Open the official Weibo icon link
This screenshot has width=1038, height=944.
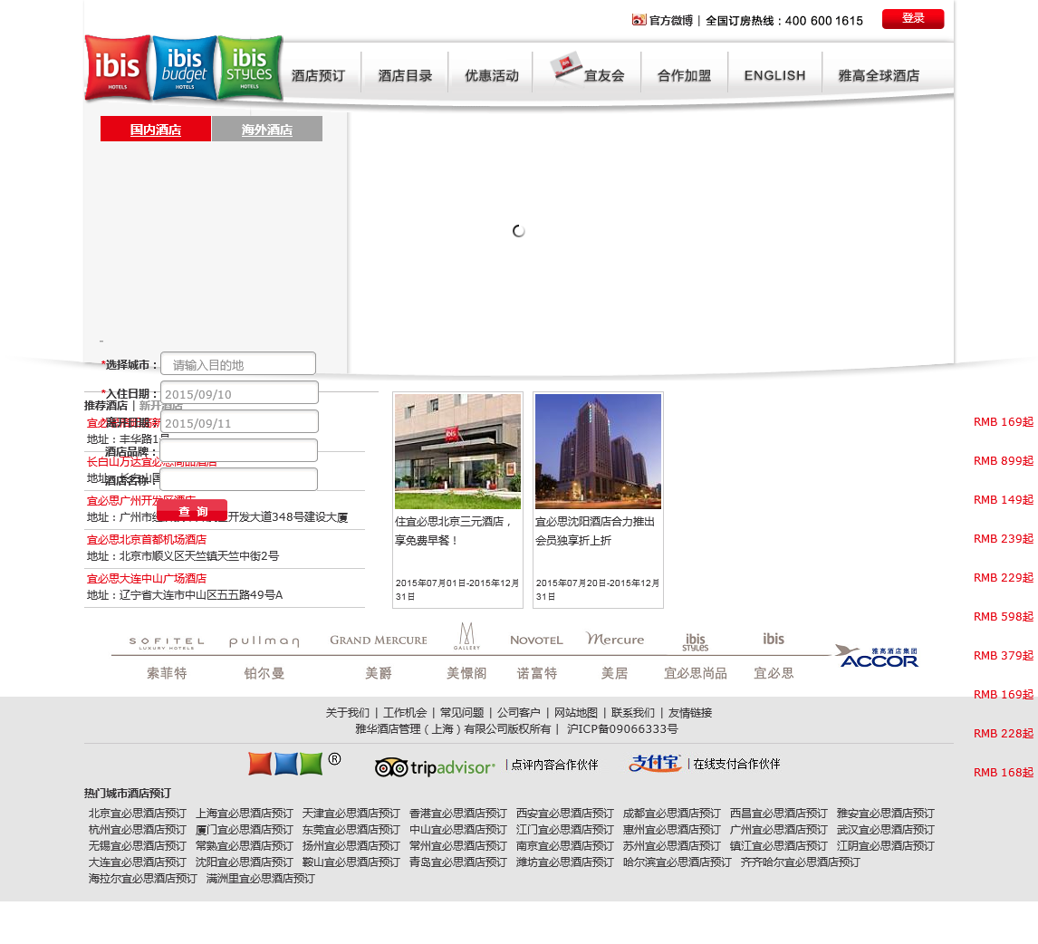pyautogui.click(x=639, y=20)
